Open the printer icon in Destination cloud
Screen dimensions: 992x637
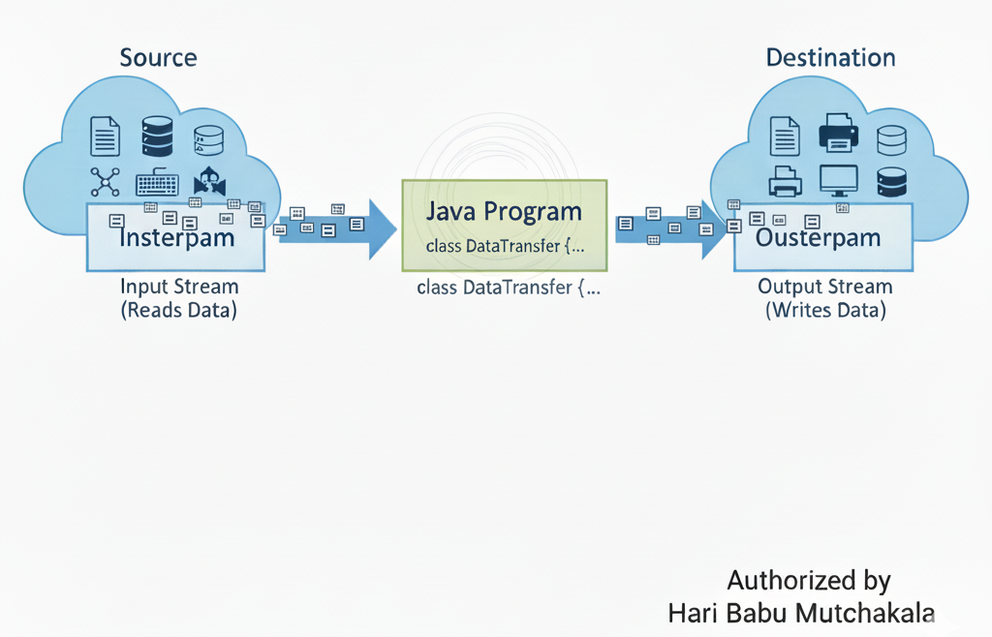tap(837, 131)
